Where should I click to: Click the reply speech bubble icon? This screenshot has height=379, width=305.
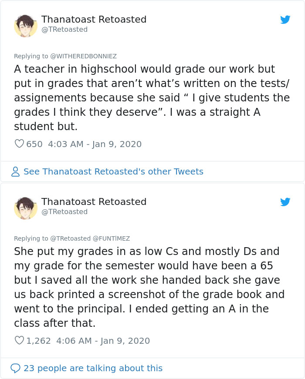tap(15, 369)
